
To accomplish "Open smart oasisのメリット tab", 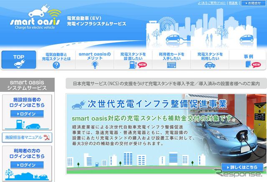I will point(95,60).
